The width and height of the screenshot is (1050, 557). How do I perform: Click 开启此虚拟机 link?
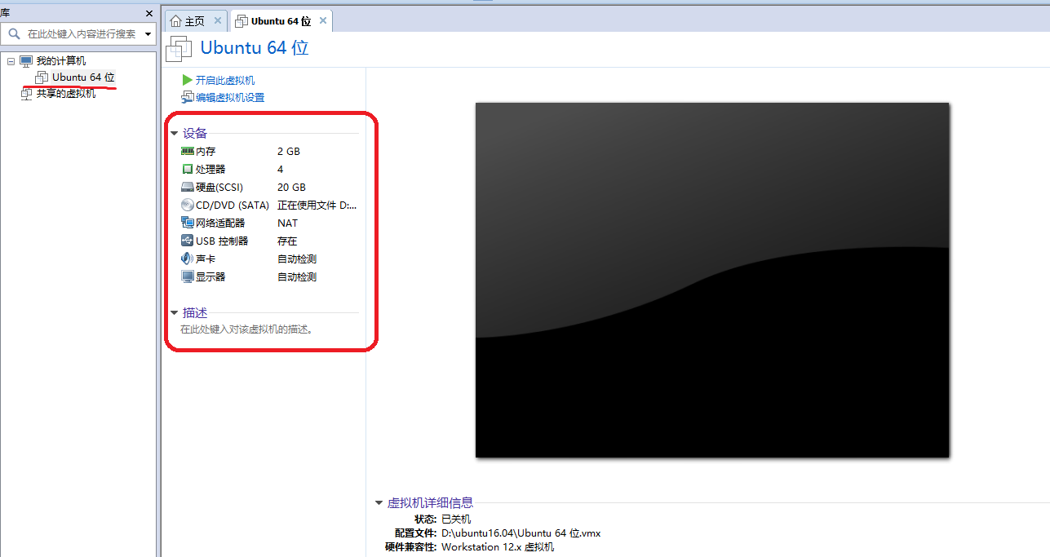[225, 80]
